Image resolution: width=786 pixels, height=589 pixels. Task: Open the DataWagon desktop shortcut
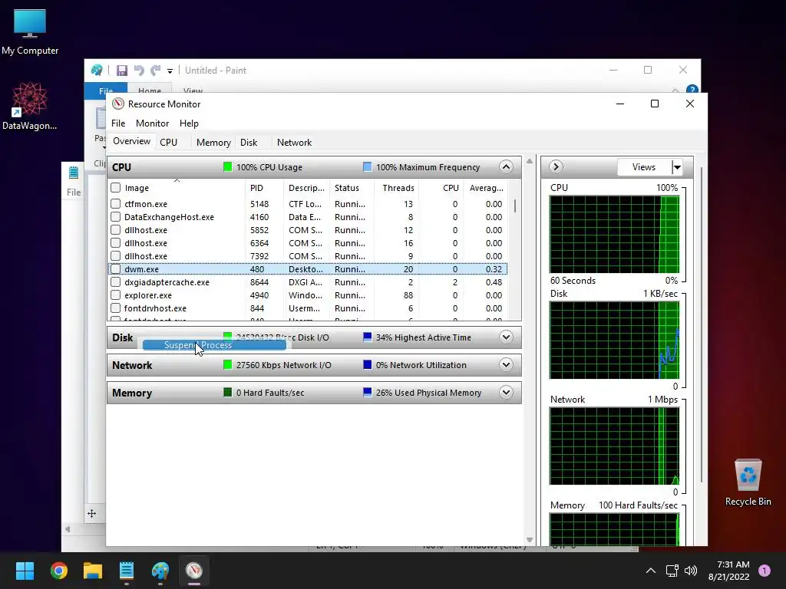point(30,106)
